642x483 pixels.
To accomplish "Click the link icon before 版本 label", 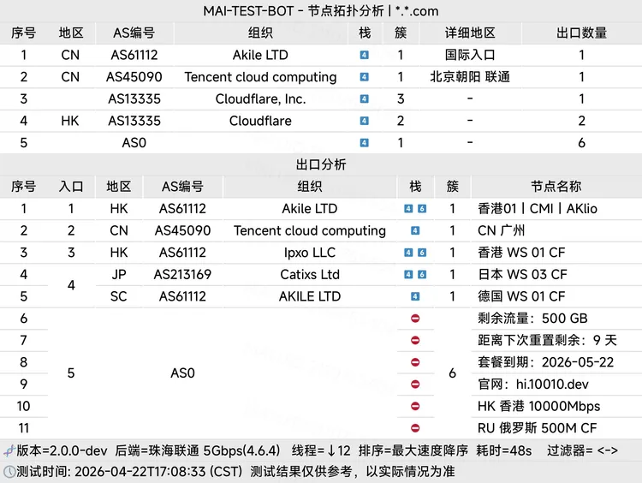I will click(x=9, y=450).
